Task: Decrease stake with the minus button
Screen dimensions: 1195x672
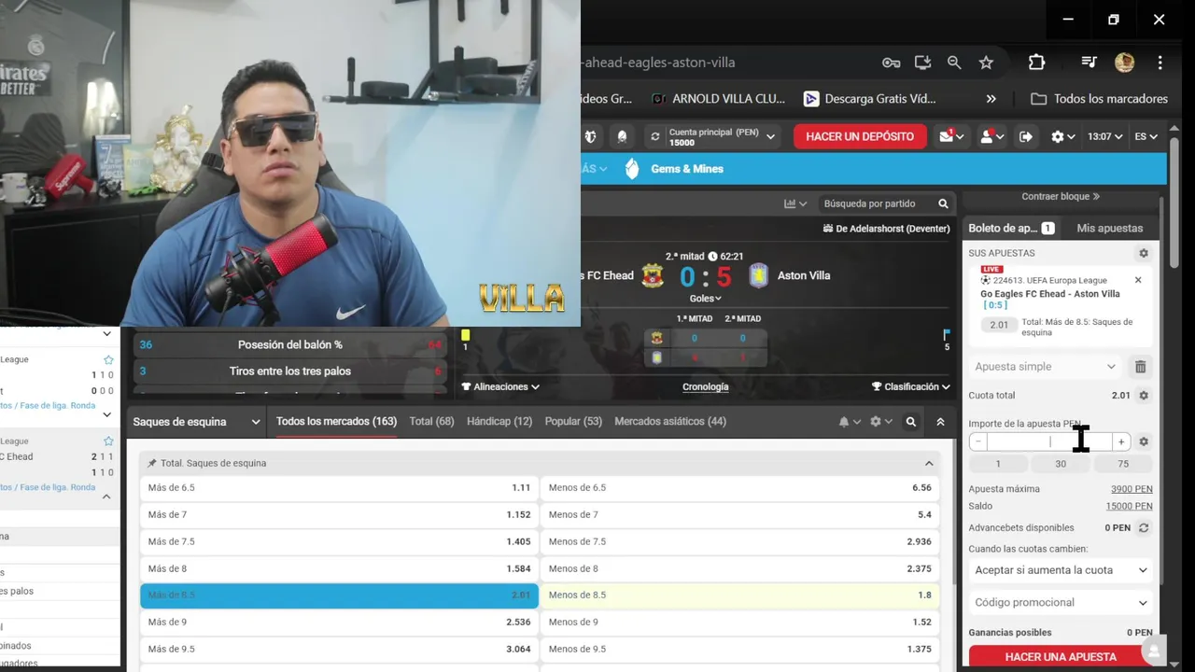Action: point(977,441)
